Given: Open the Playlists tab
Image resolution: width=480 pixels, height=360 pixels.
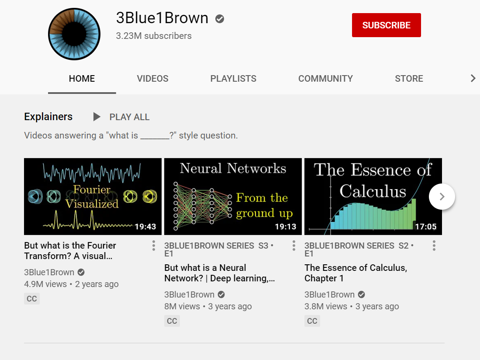Looking at the screenshot, I should (x=233, y=79).
